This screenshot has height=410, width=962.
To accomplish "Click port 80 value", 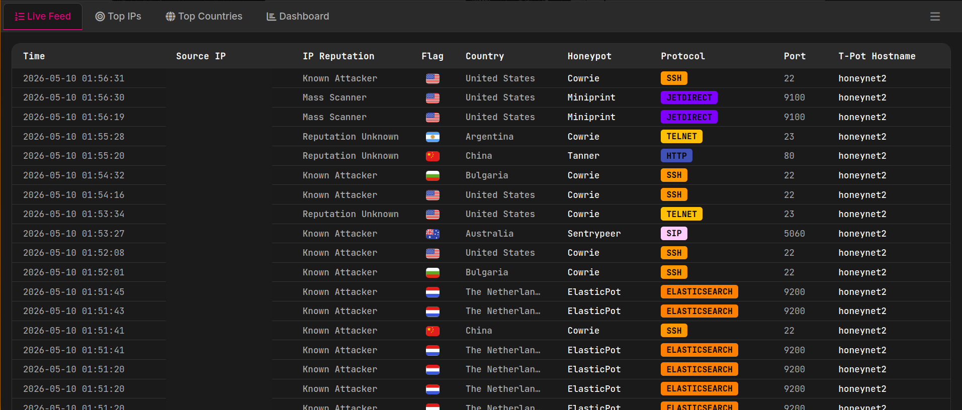I will point(789,156).
